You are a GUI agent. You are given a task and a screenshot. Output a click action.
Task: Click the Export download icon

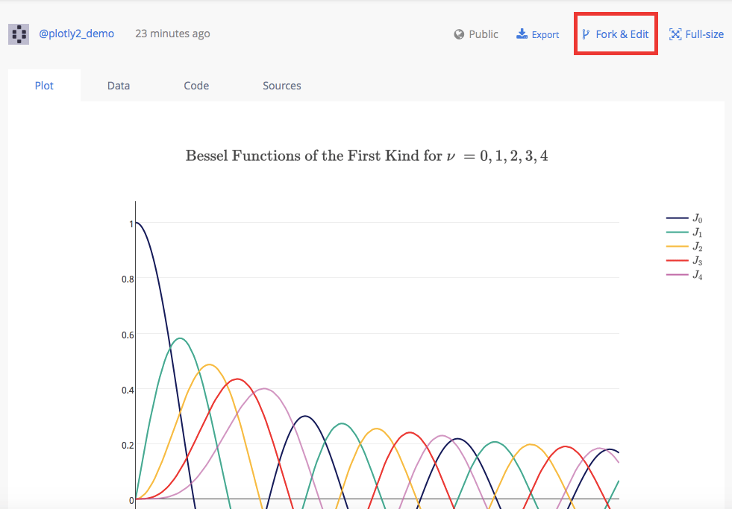(x=522, y=34)
